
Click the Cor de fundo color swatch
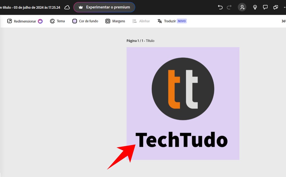75,21
